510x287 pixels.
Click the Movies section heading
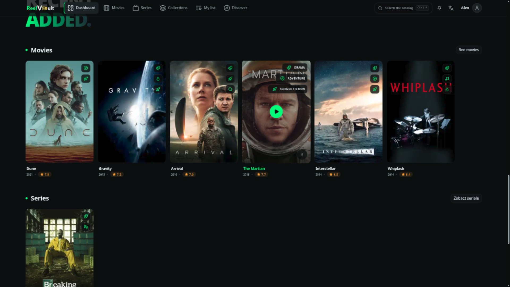(41, 50)
